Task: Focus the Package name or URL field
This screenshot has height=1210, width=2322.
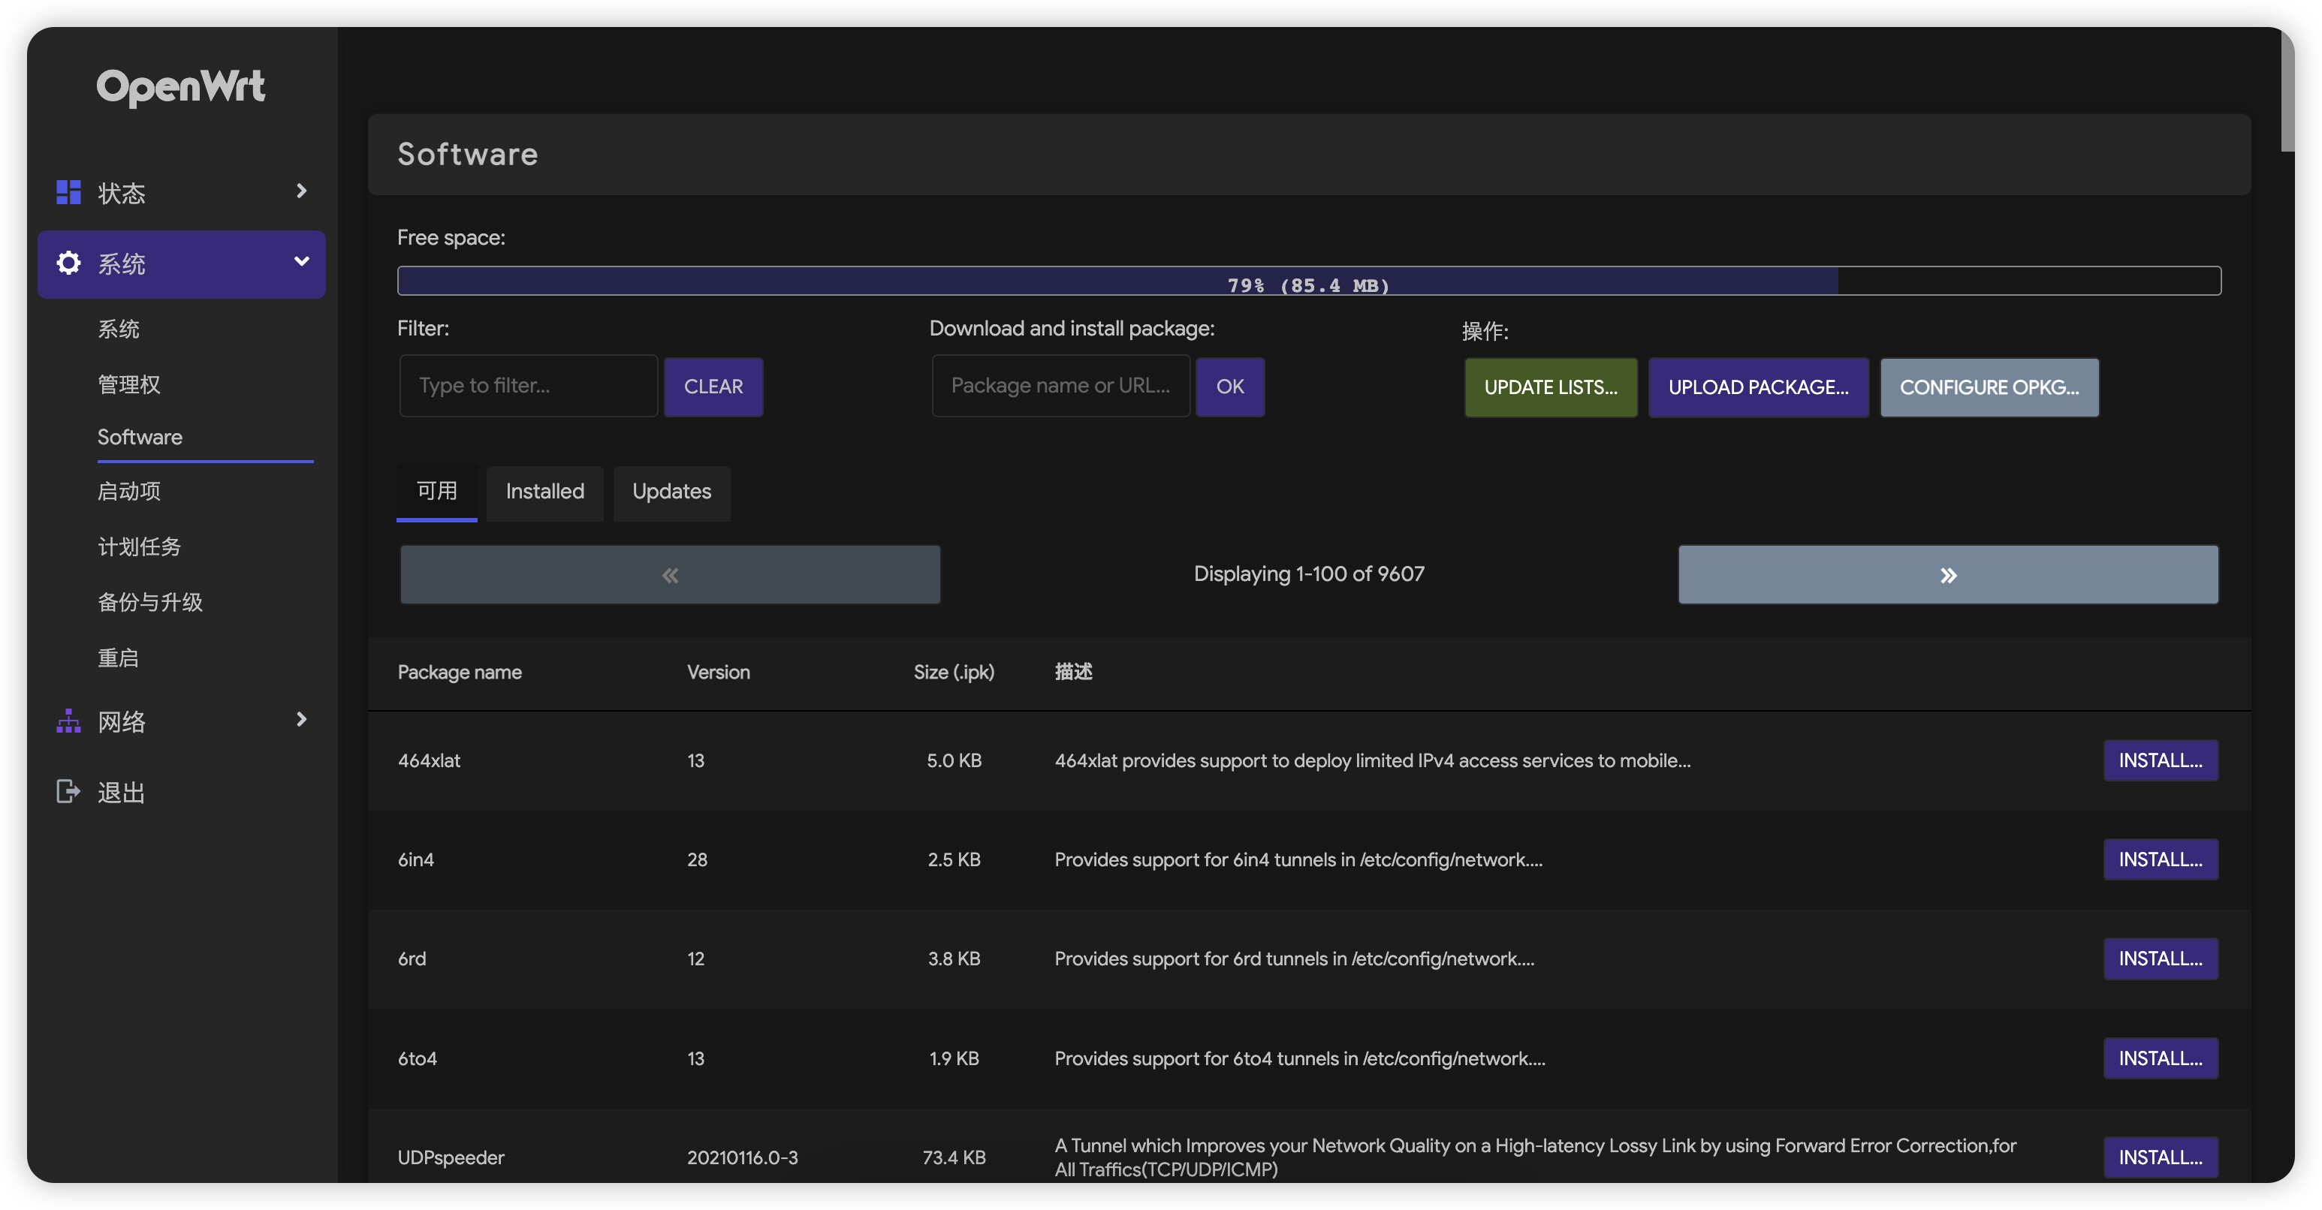Action: coord(1060,386)
